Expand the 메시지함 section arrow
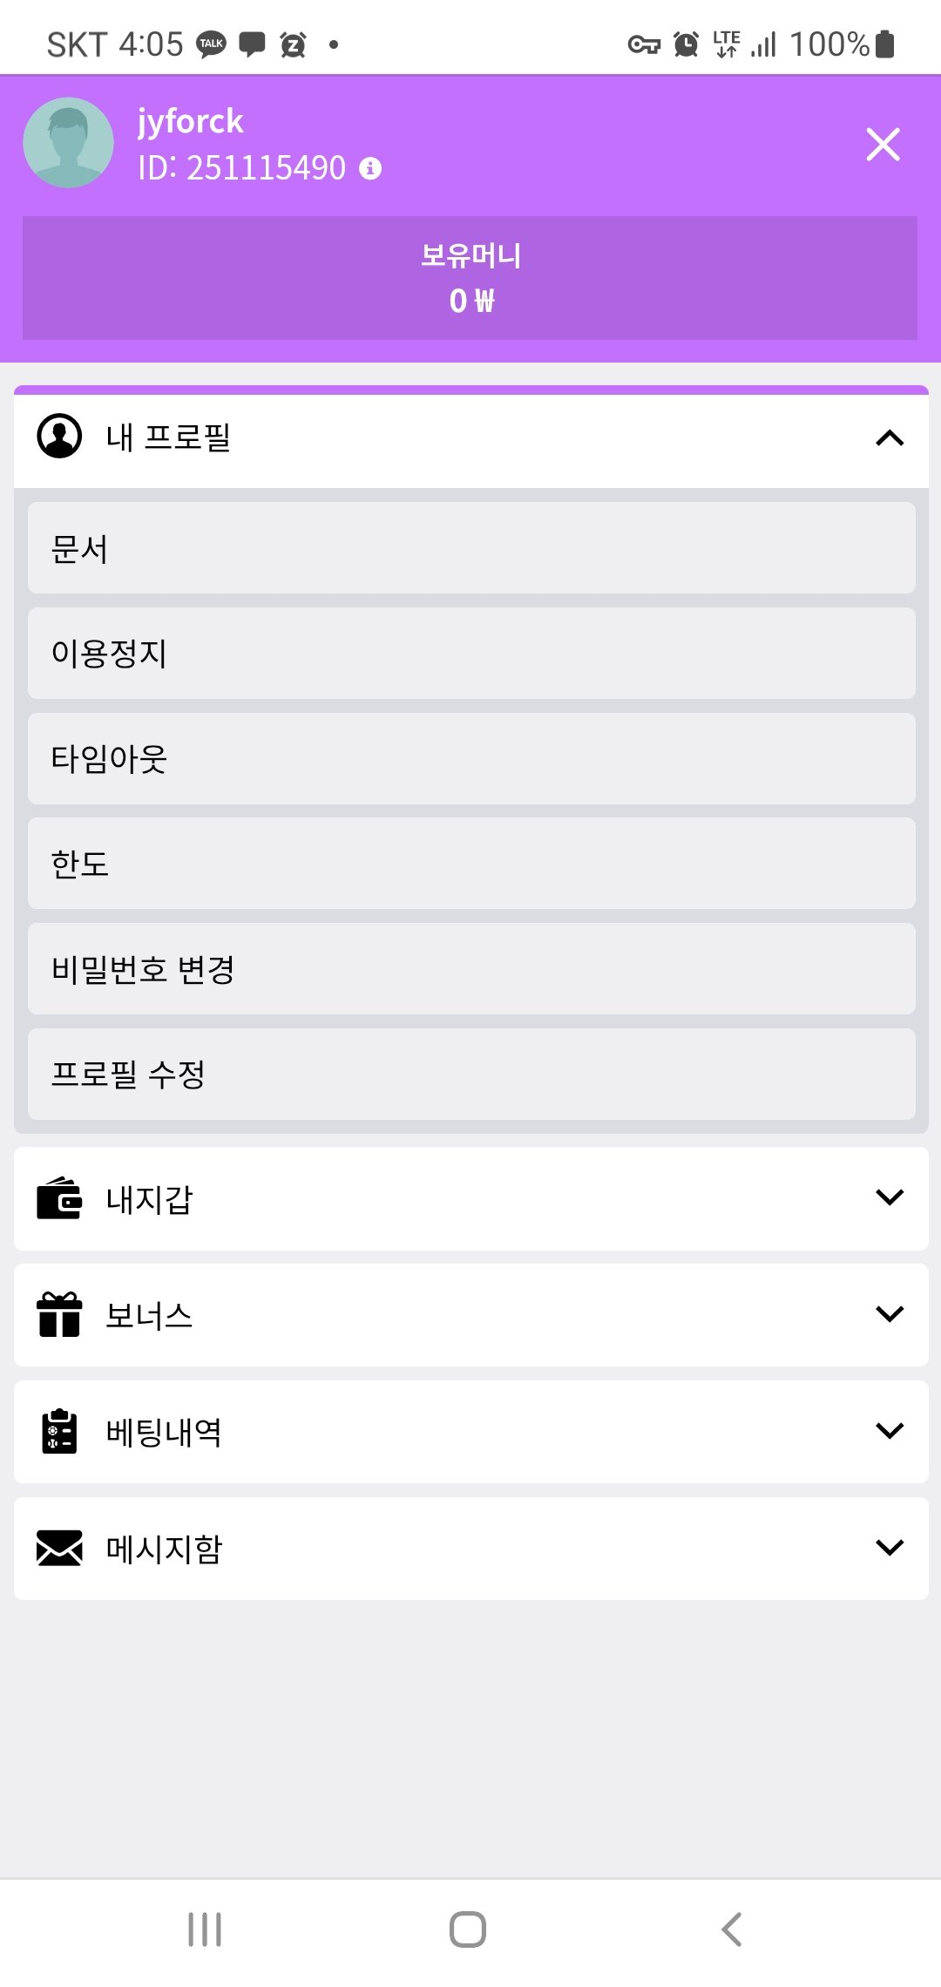 pyautogui.click(x=889, y=1548)
